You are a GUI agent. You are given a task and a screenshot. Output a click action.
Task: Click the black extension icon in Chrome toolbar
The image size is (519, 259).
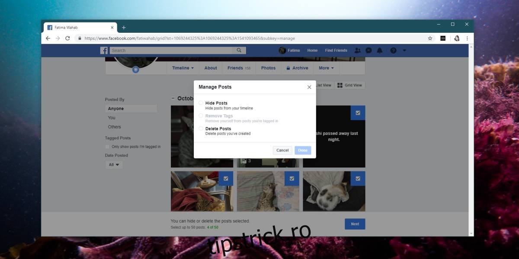(443, 38)
